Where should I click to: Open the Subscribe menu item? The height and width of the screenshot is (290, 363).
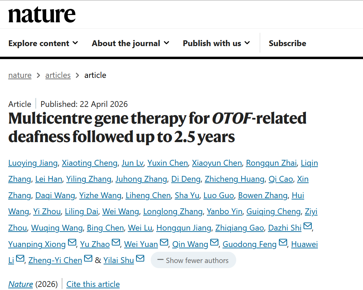click(x=287, y=43)
